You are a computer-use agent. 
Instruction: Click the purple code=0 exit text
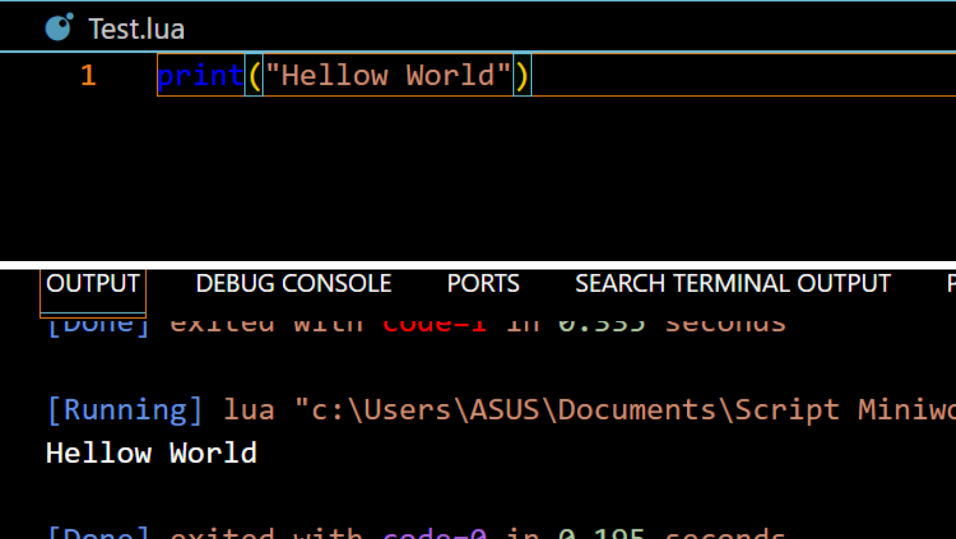click(x=434, y=533)
